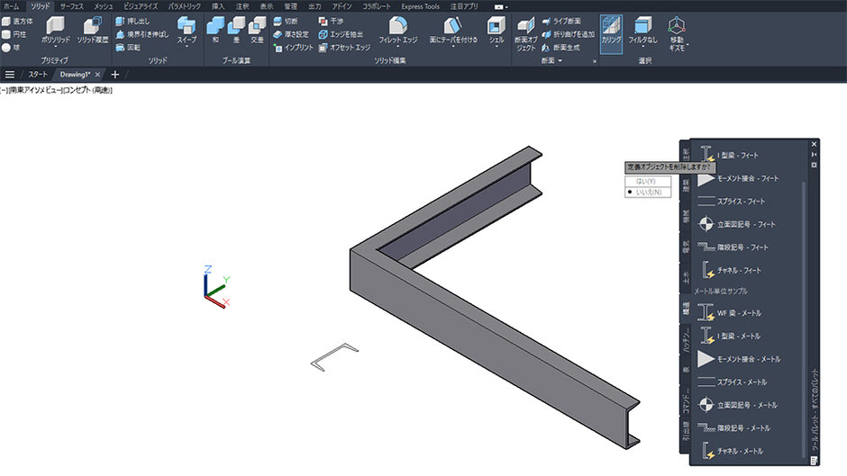Expand the フィレット エッジ dropdown arrow
This screenshot has width=847, height=476.
tap(398, 47)
